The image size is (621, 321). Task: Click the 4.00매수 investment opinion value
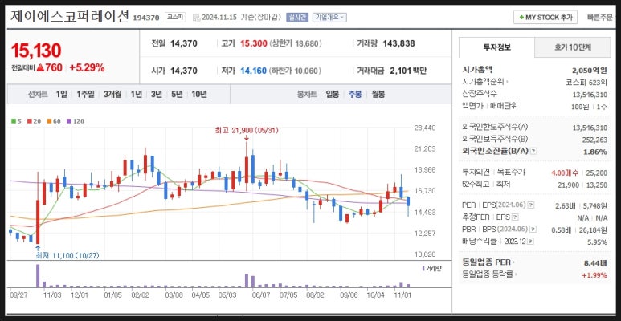(x=565, y=173)
